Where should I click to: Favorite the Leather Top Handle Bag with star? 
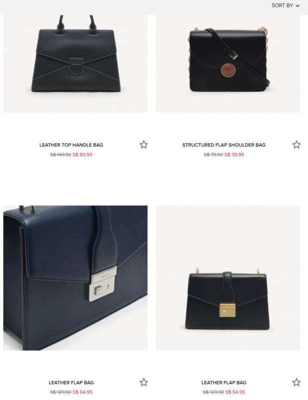(144, 144)
